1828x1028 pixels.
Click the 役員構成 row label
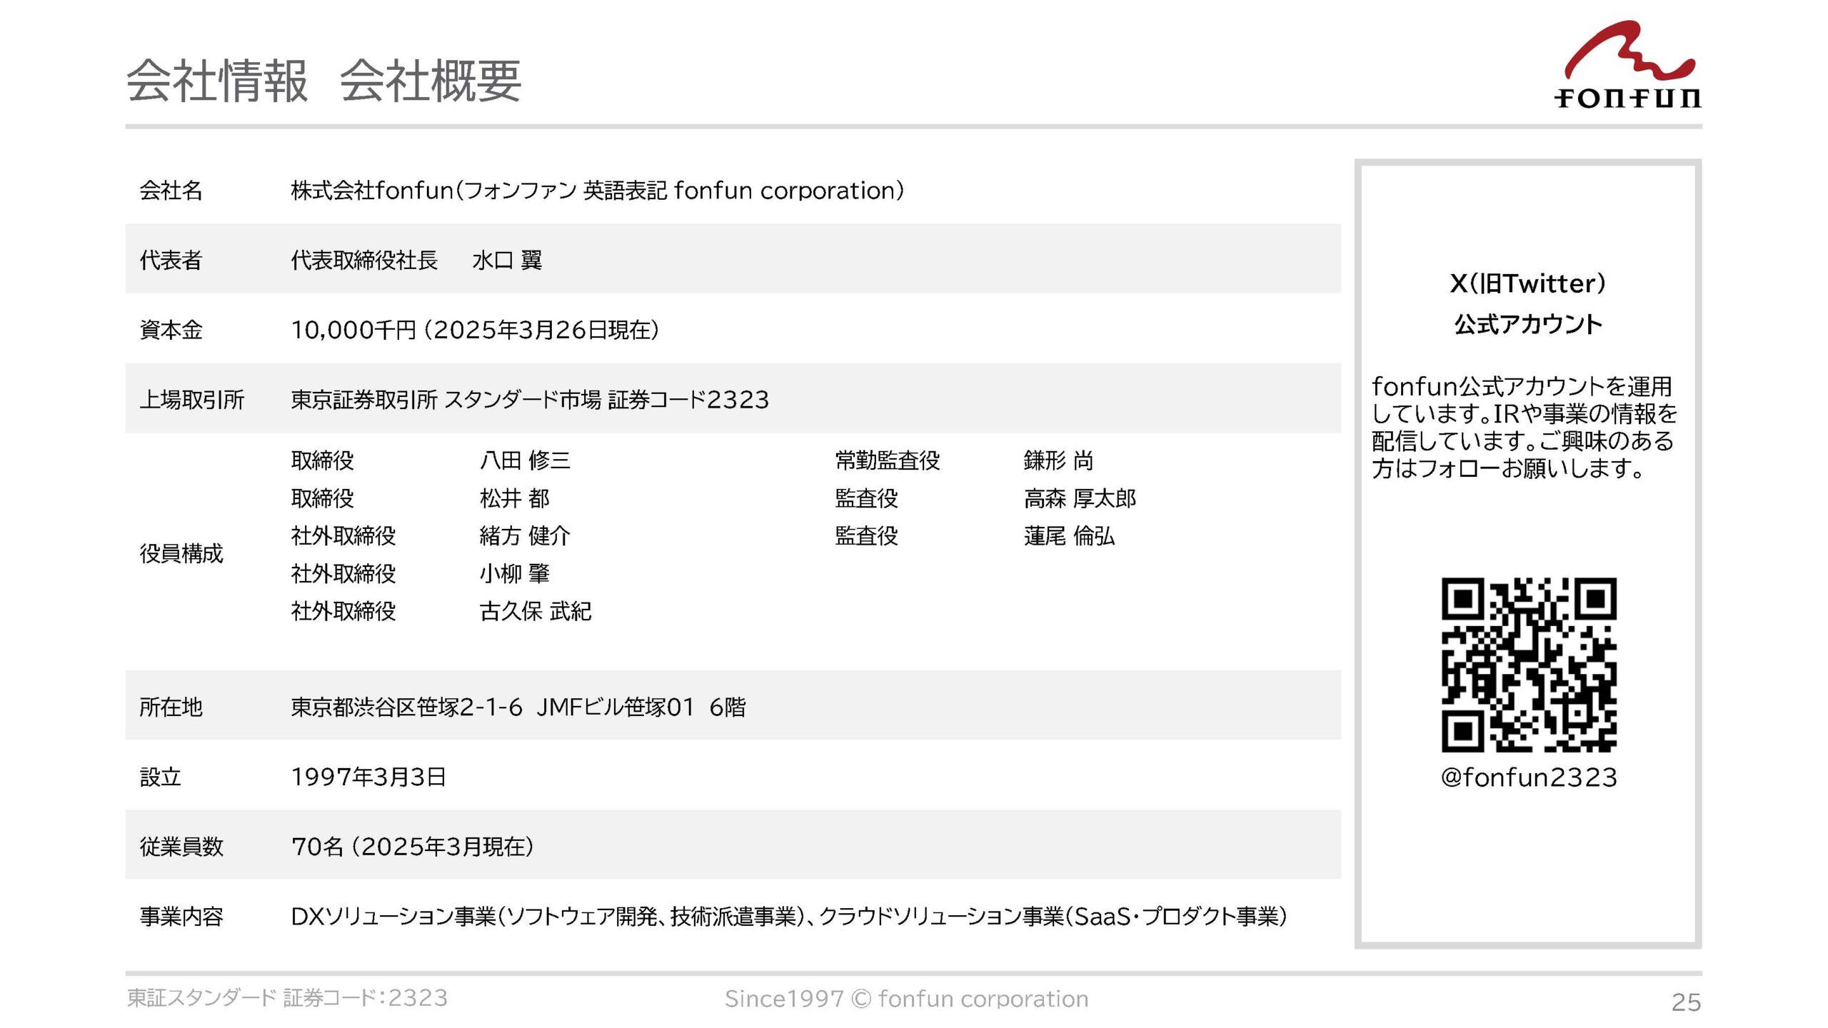181,553
